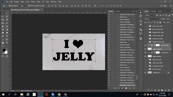Image resolution: width=173 pixels, height=97 pixels.
Task: Expand the Magenta_Color_Jello group
Action: click(148, 32)
